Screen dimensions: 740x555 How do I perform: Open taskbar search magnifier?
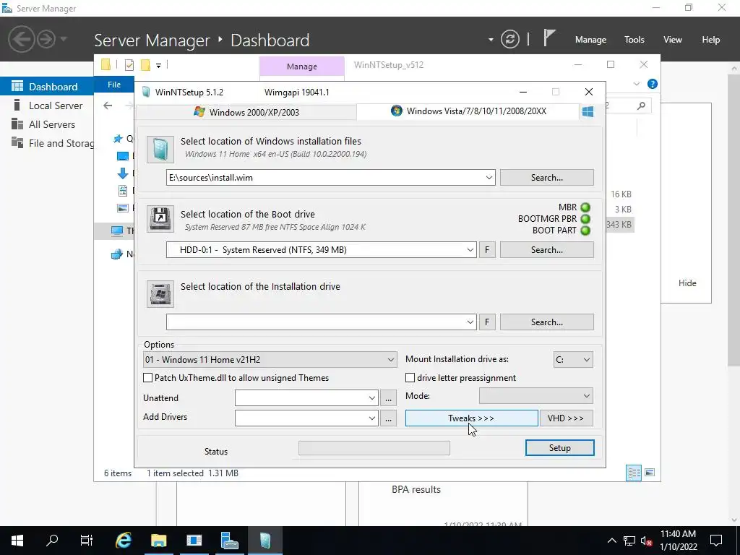tap(52, 541)
